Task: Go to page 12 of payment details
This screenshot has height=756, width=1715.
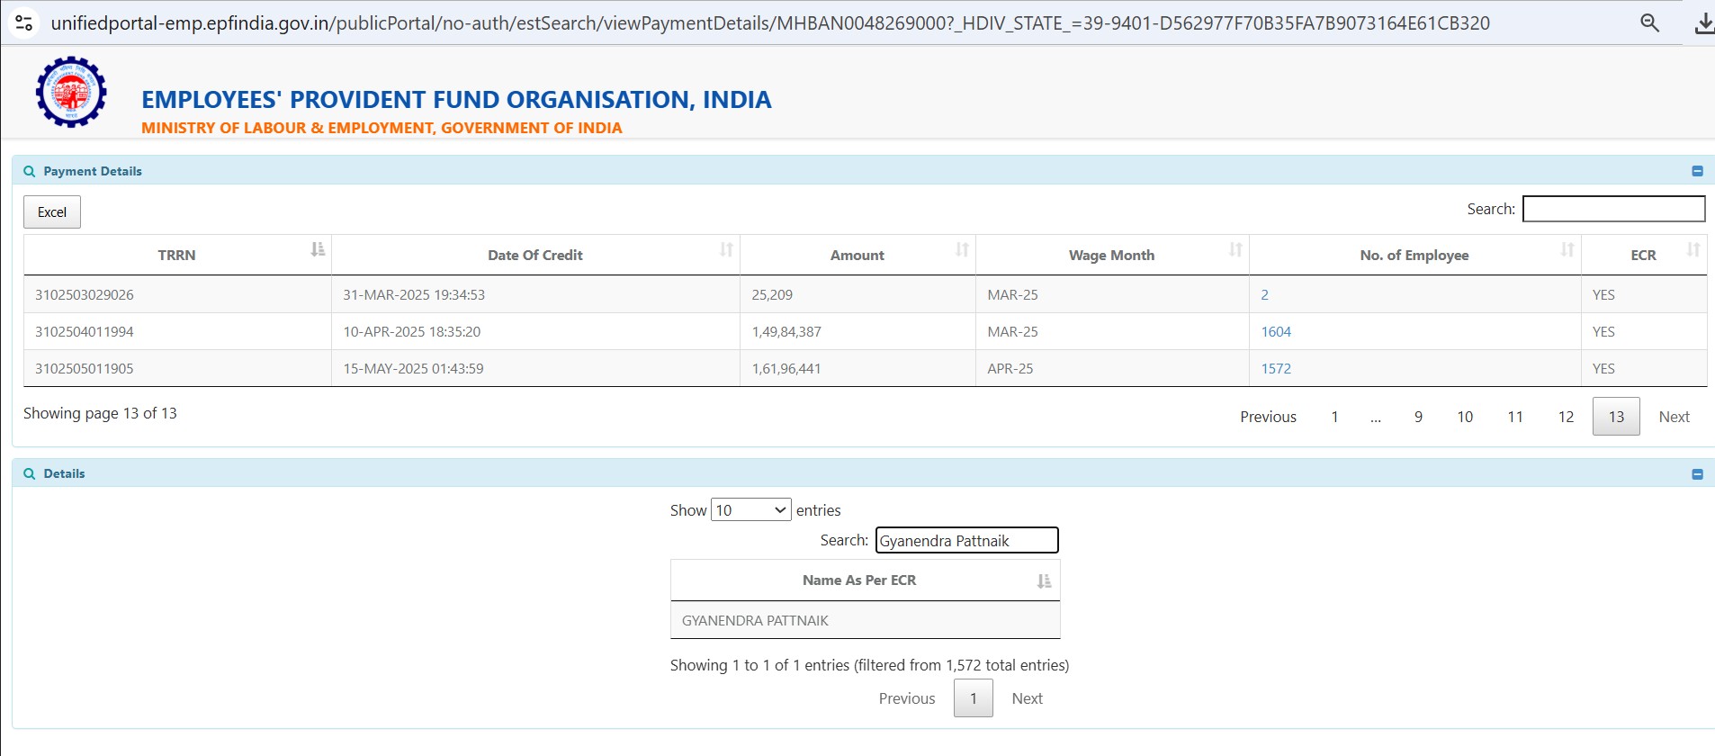Action: coord(1566,417)
